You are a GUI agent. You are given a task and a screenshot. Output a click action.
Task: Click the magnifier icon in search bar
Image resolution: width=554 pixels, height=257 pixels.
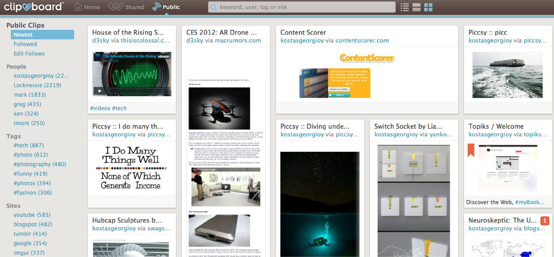click(214, 8)
